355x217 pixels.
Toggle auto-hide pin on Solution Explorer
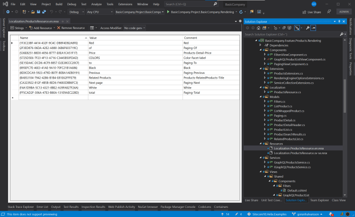pyautogui.click(x=338, y=22)
